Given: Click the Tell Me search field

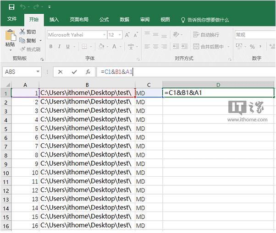Looking at the screenshot, I should pyautogui.click(x=207, y=20).
